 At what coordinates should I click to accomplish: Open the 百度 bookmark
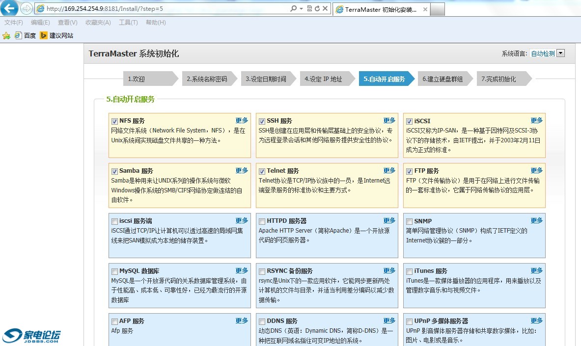pos(25,35)
